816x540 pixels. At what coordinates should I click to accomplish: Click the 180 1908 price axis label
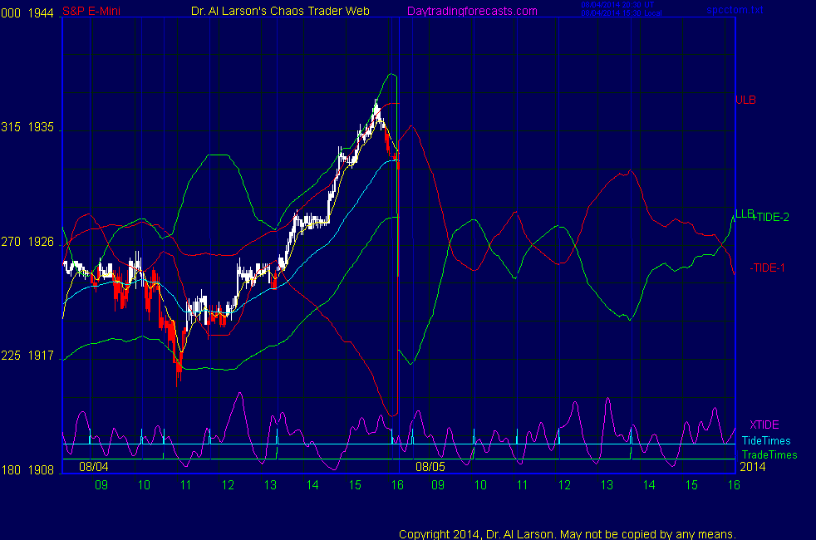point(27,469)
